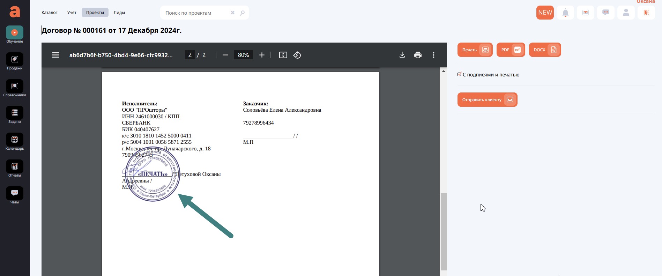Open Отчеты reports icon
This screenshot has width=662, height=276.
click(14, 167)
